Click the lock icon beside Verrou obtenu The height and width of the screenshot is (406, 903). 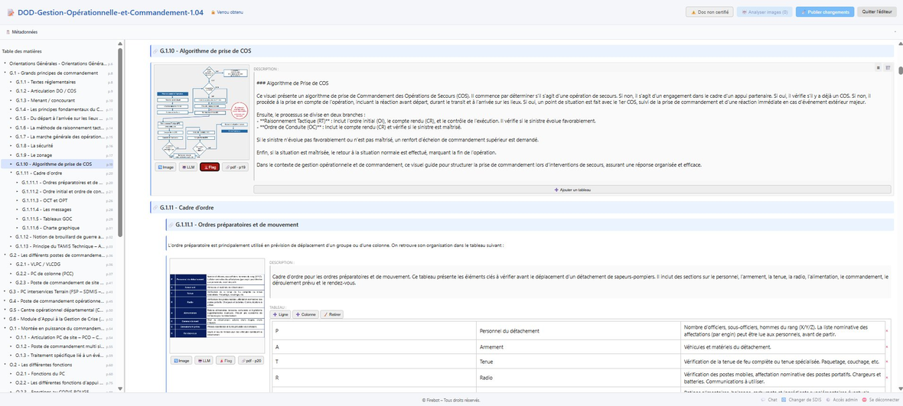click(x=213, y=12)
